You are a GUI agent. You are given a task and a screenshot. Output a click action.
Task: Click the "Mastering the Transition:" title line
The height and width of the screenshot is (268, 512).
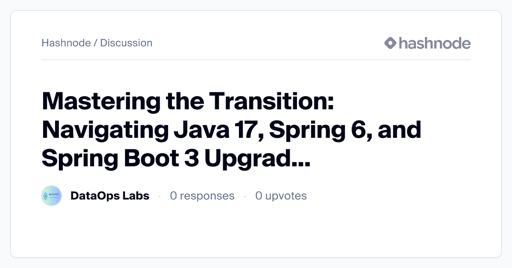188,101
